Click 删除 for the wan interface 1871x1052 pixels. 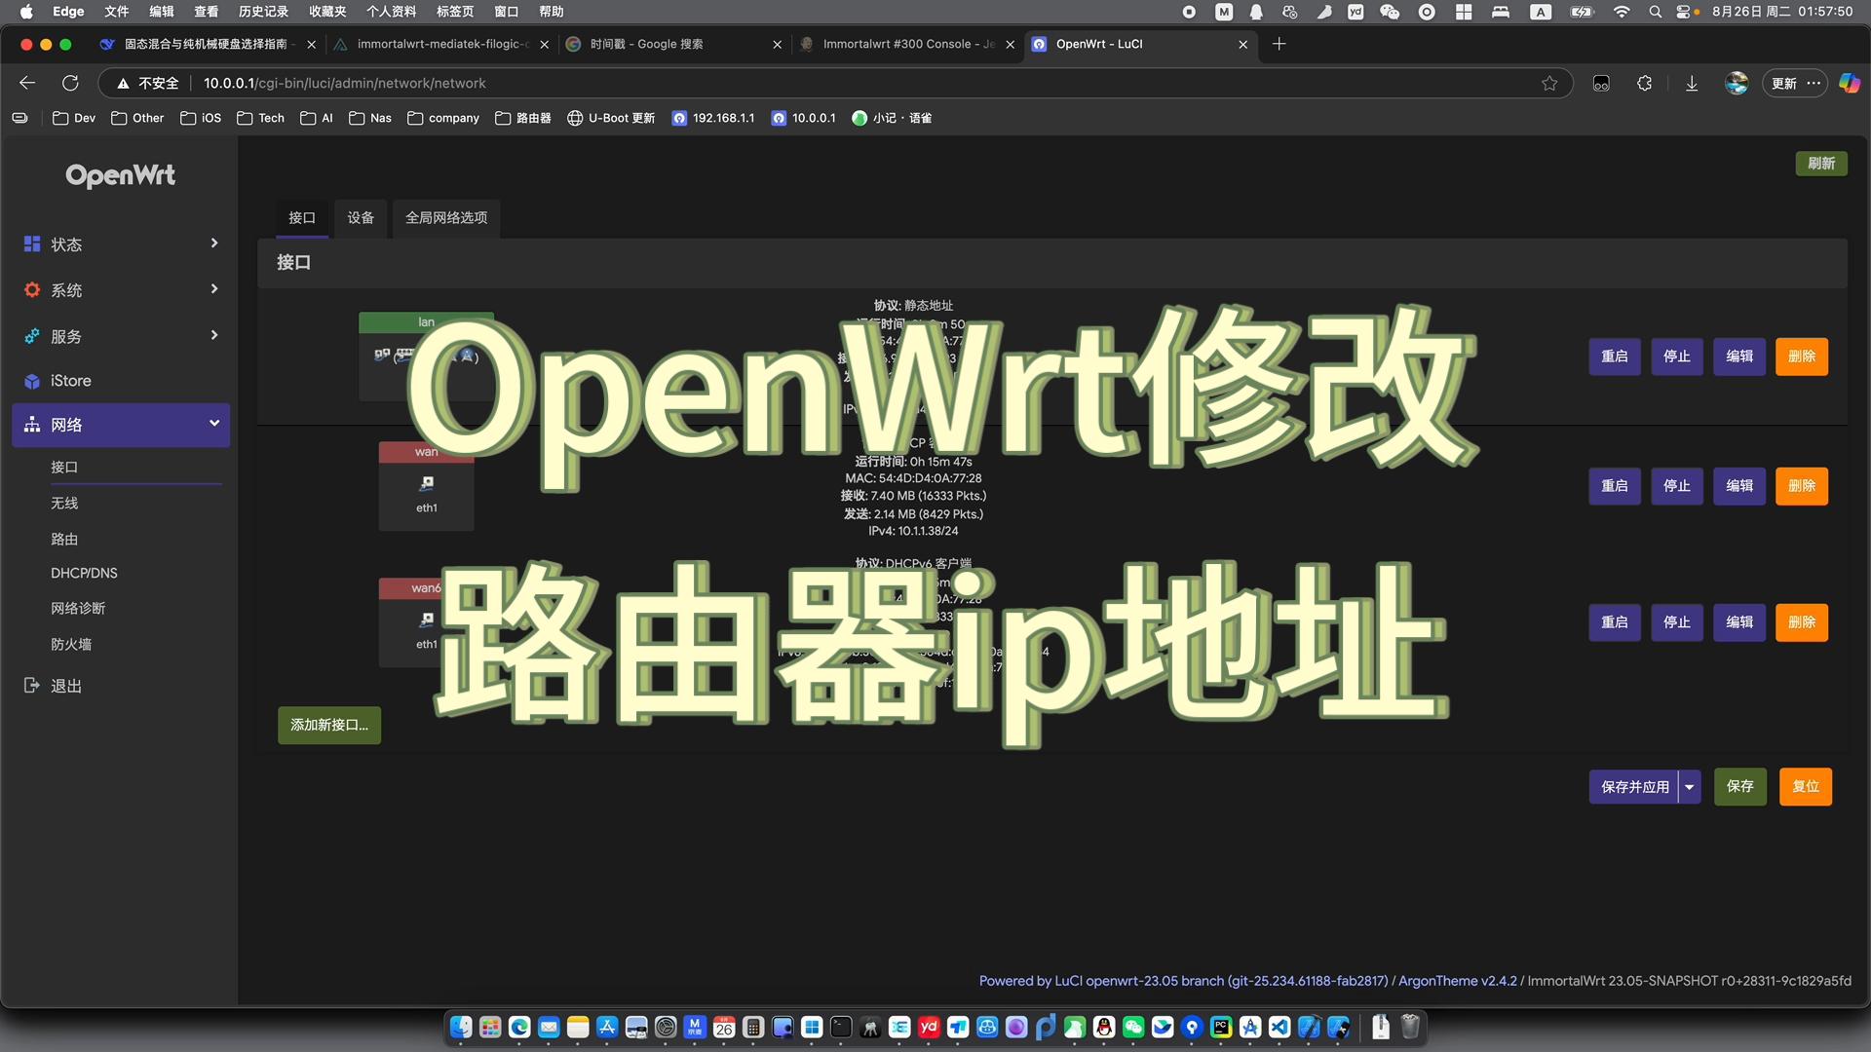1802,486
